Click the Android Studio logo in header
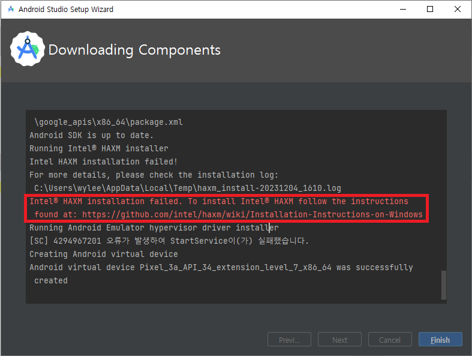 [28, 49]
